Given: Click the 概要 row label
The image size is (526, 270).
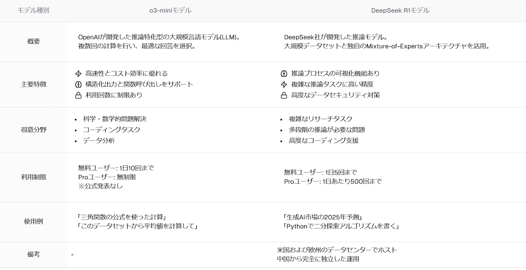Looking at the screenshot, I should [33, 42].
